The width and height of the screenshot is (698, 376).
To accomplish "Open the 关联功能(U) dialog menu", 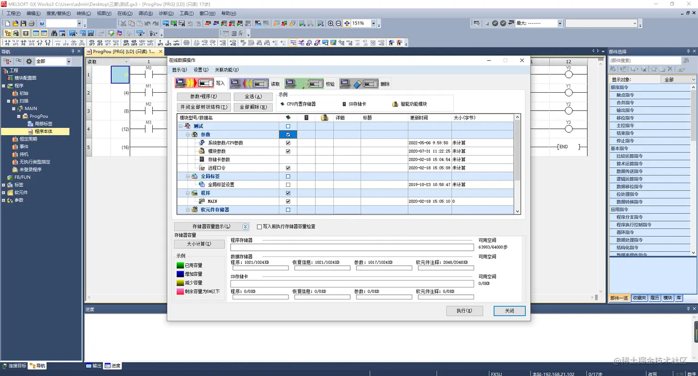I will (227, 70).
